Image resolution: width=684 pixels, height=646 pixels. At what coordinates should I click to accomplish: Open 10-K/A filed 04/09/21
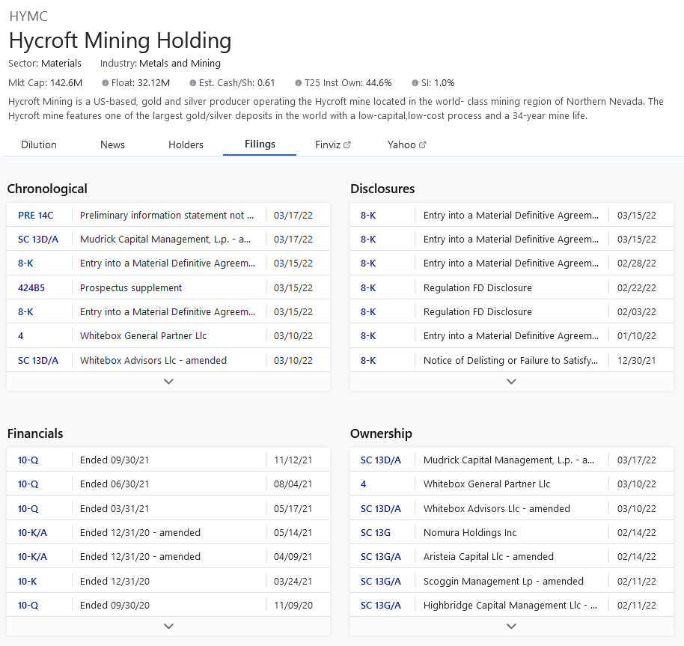pos(32,557)
